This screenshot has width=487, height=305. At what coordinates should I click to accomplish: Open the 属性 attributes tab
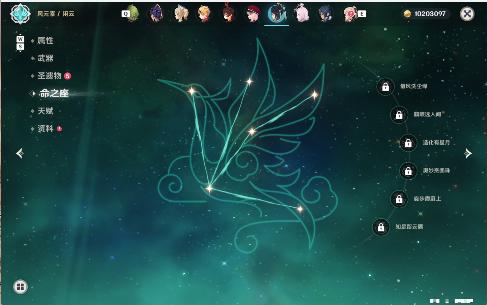click(45, 41)
